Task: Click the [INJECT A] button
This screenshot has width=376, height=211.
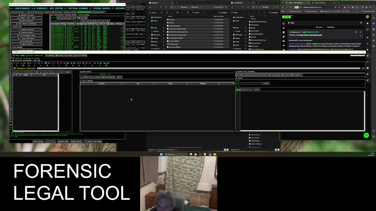Action: point(96,77)
